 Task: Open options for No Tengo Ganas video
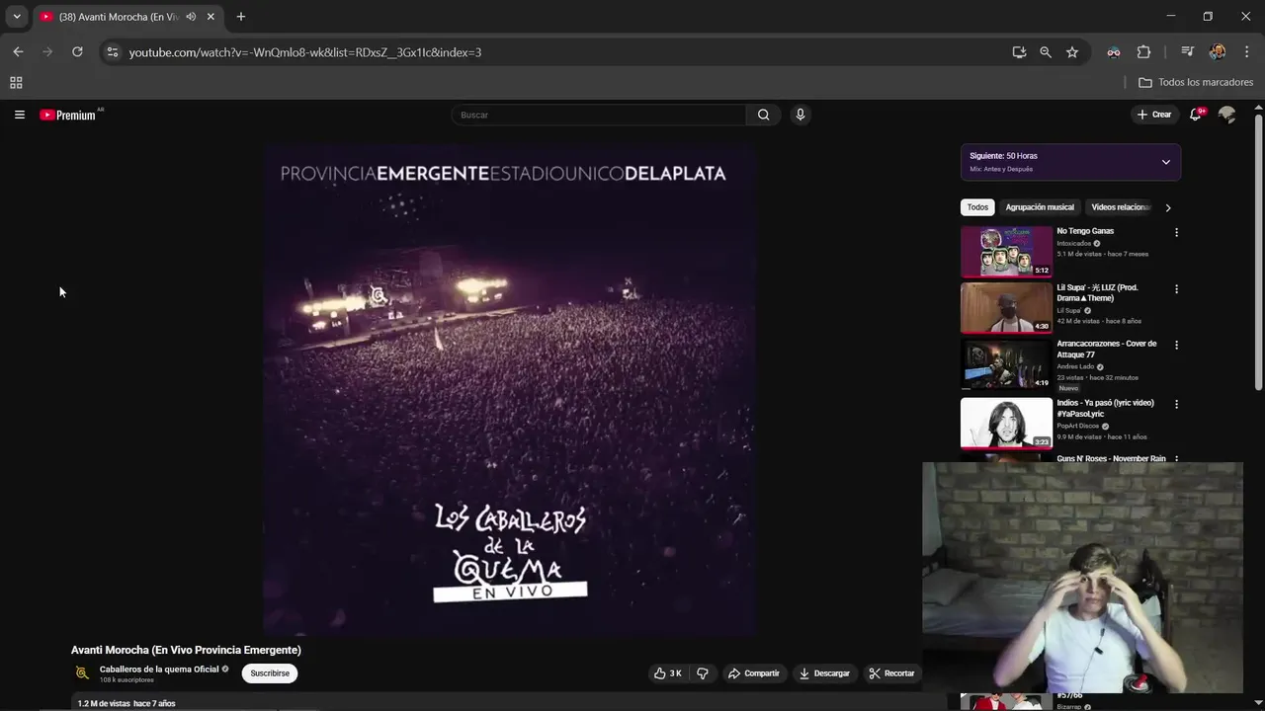(1176, 232)
